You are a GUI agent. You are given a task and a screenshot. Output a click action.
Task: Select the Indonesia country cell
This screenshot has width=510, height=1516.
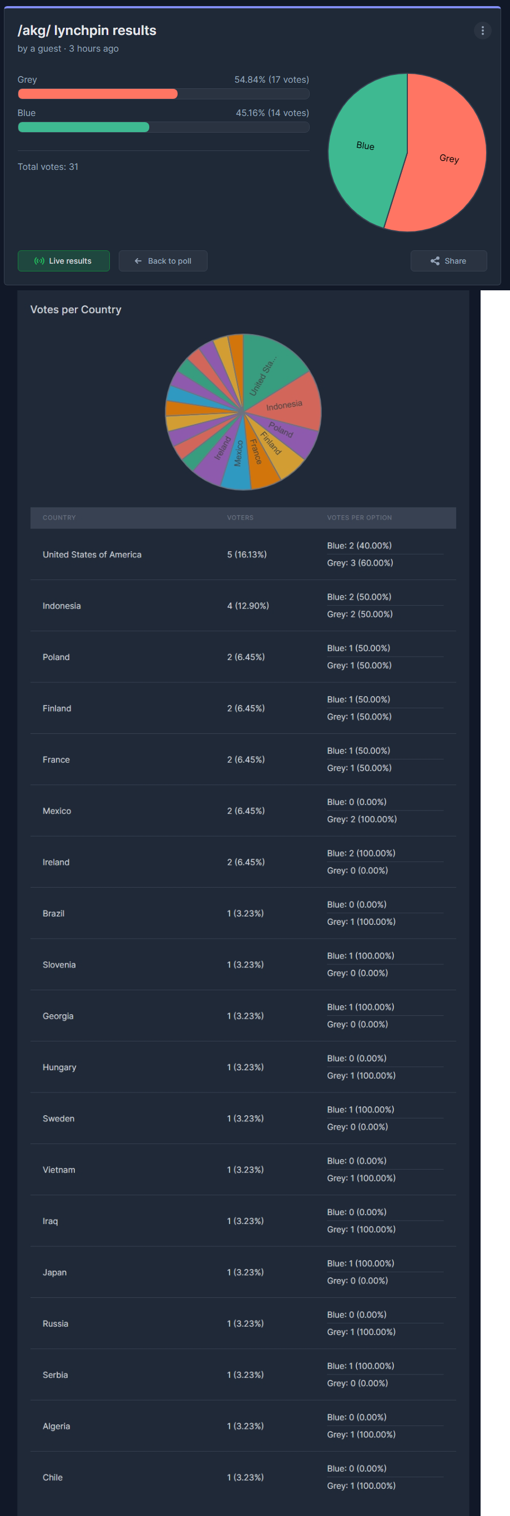click(61, 606)
